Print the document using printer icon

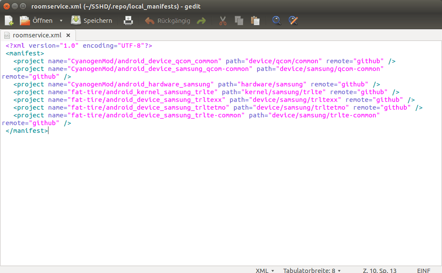pos(128,21)
